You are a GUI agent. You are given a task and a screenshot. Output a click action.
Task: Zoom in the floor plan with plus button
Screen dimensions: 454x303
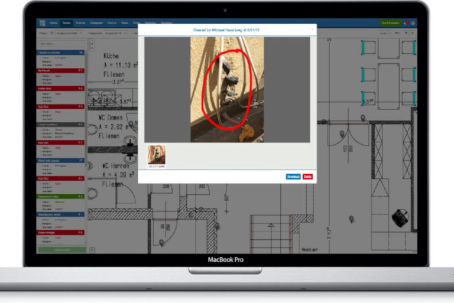[x=92, y=43]
